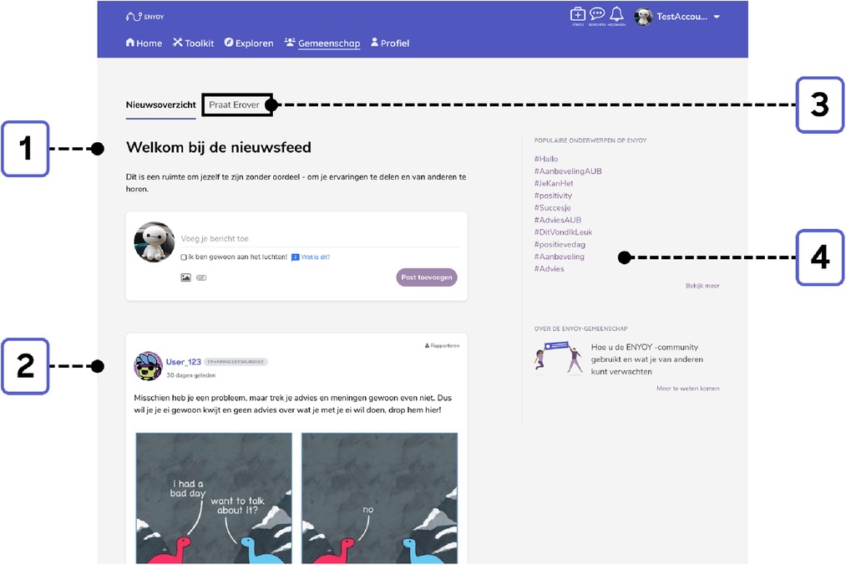Open the User_123 username link
Screen dimensions: 846x565
184,362
